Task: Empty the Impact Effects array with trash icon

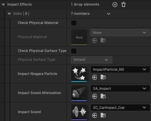Action: click(x=124, y=5)
